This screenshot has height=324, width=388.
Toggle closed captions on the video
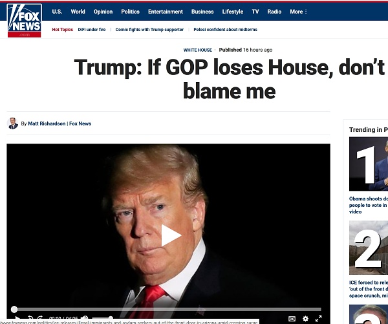pos(292,319)
